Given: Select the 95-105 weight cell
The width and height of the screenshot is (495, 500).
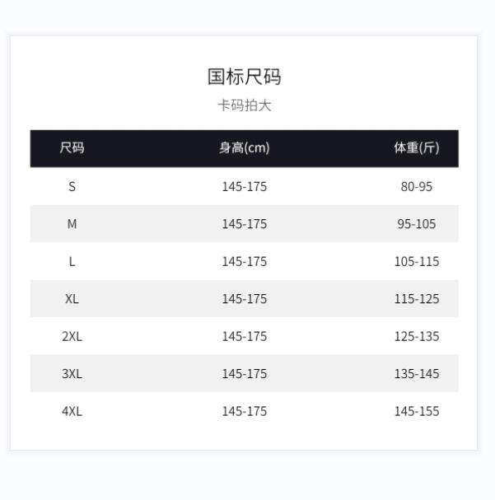Looking at the screenshot, I should 416,224.
